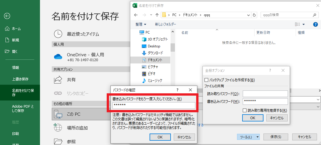Image resolution: width=321 pixels, height=145 pixels.
Task: Click ドキュメント breadcrumb in address bar
Action: click(190, 15)
